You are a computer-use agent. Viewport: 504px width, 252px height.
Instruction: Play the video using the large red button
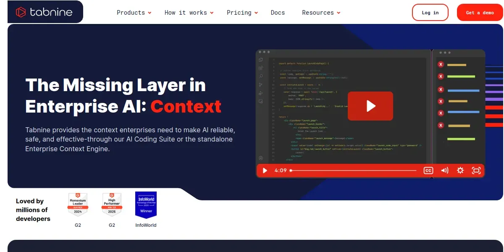click(370, 106)
